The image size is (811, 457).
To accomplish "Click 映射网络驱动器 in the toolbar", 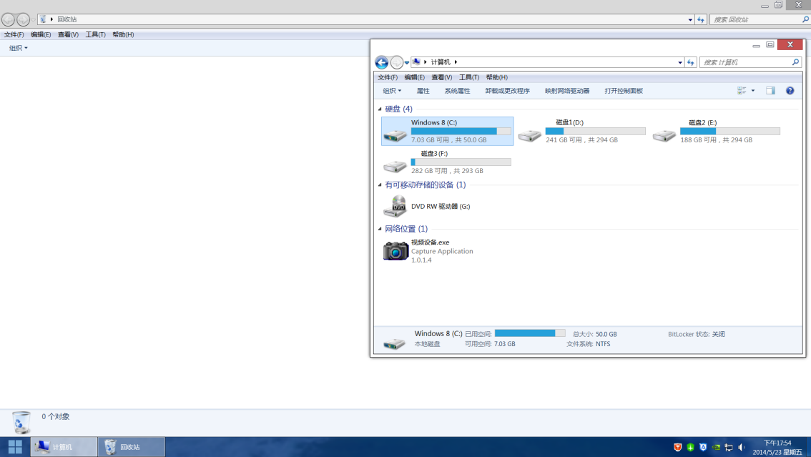I will coord(567,91).
